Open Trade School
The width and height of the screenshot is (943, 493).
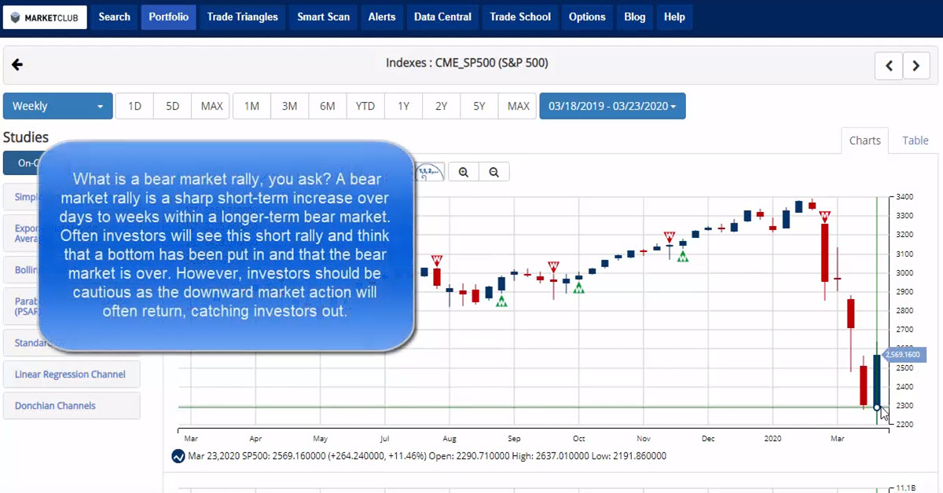520,16
